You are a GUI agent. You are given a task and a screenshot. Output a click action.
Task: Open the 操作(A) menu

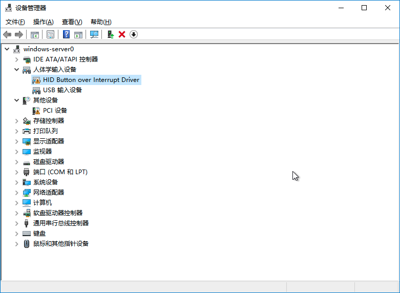click(43, 22)
